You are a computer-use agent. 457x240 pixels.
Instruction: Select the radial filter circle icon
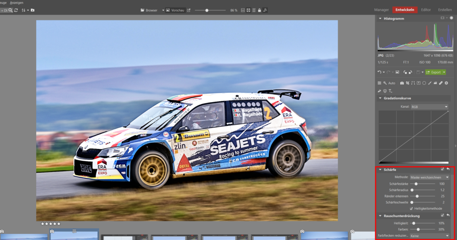point(424,83)
